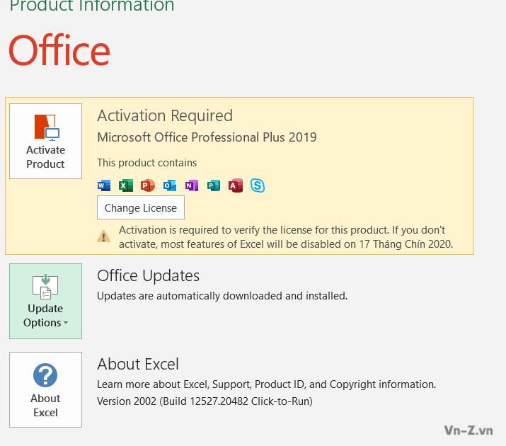Select the red Access icon
The image size is (506, 446).
(236, 185)
